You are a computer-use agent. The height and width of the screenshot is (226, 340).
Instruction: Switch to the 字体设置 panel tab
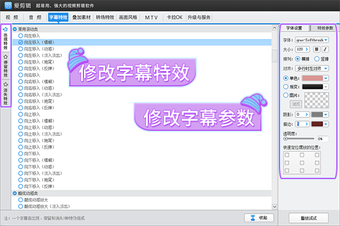pos(294,28)
